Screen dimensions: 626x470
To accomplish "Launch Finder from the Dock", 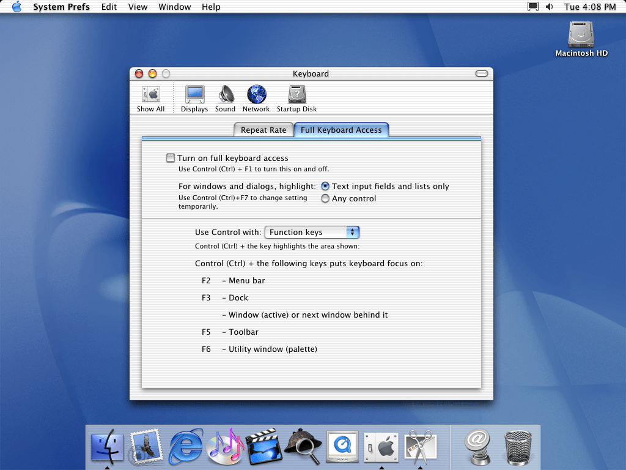I will point(107,447).
